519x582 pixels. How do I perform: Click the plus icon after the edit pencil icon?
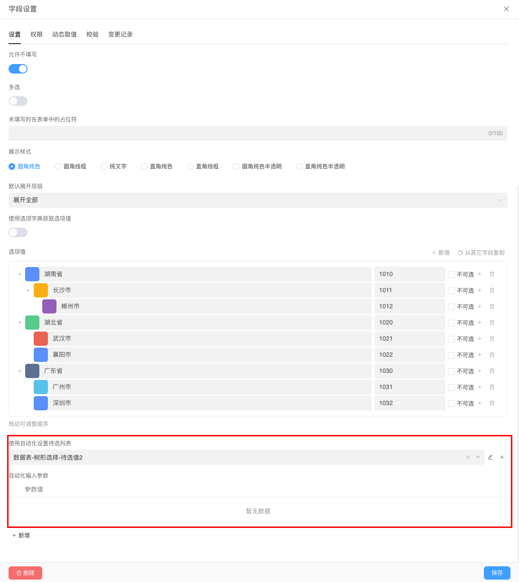[502, 457]
